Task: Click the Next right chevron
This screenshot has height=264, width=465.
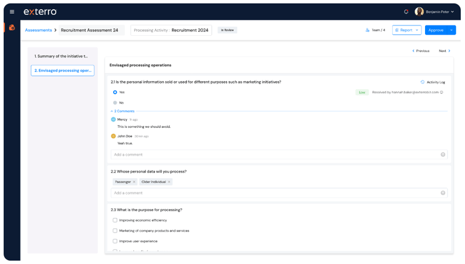Action: 449,51
